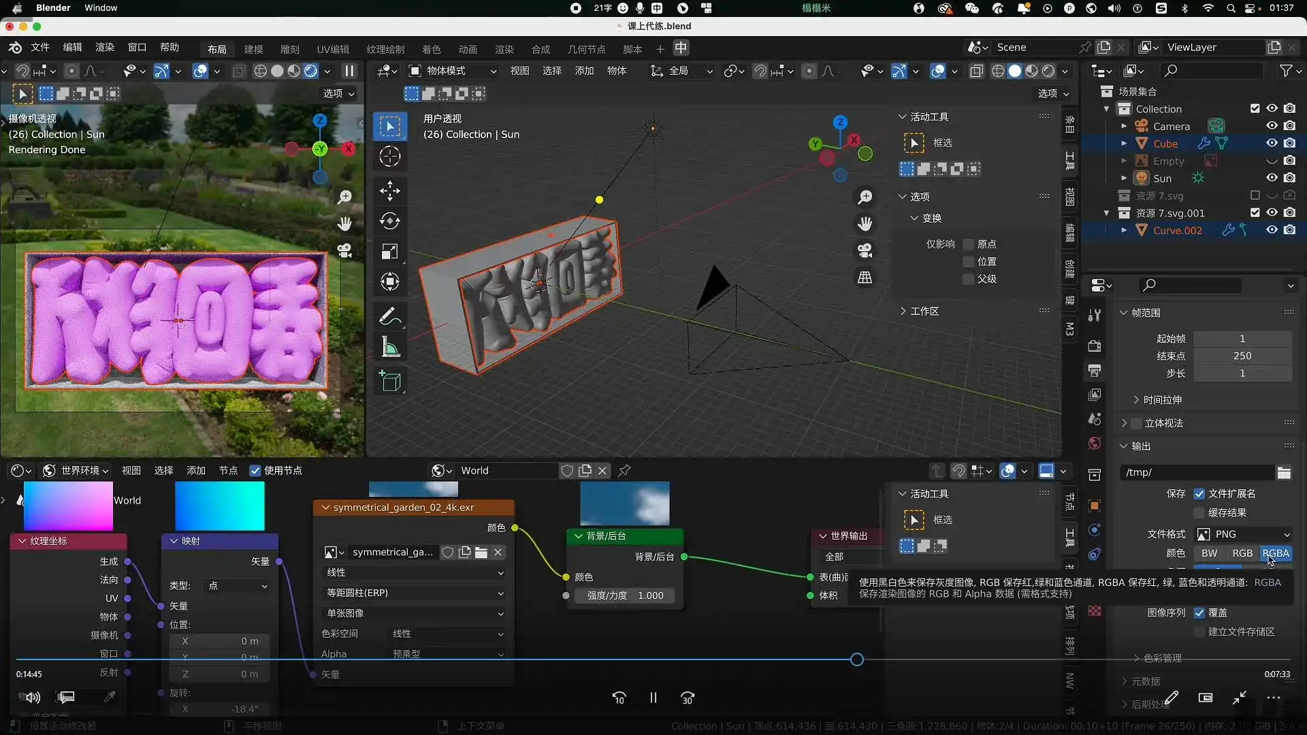Open the World properties tab in properties editor
Viewport: 1307px width, 735px height.
pyautogui.click(x=1094, y=444)
